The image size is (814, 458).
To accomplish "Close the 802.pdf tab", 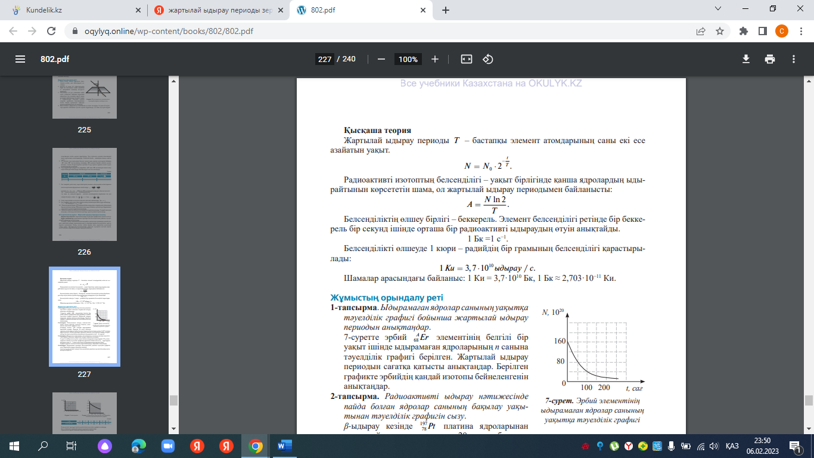I will tap(423, 10).
